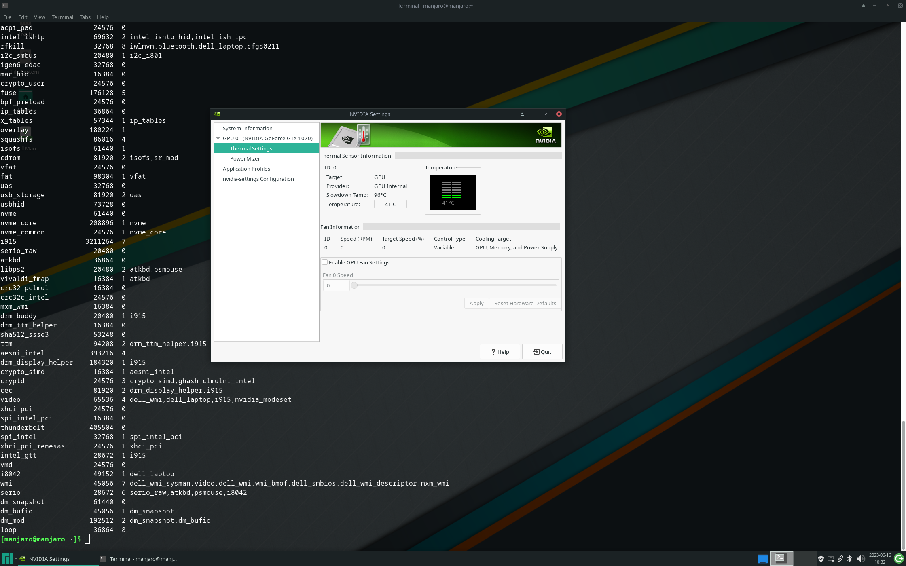Switch to Terminal taskbar window entry
Image resolution: width=906 pixels, height=566 pixels.
[138, 559]
